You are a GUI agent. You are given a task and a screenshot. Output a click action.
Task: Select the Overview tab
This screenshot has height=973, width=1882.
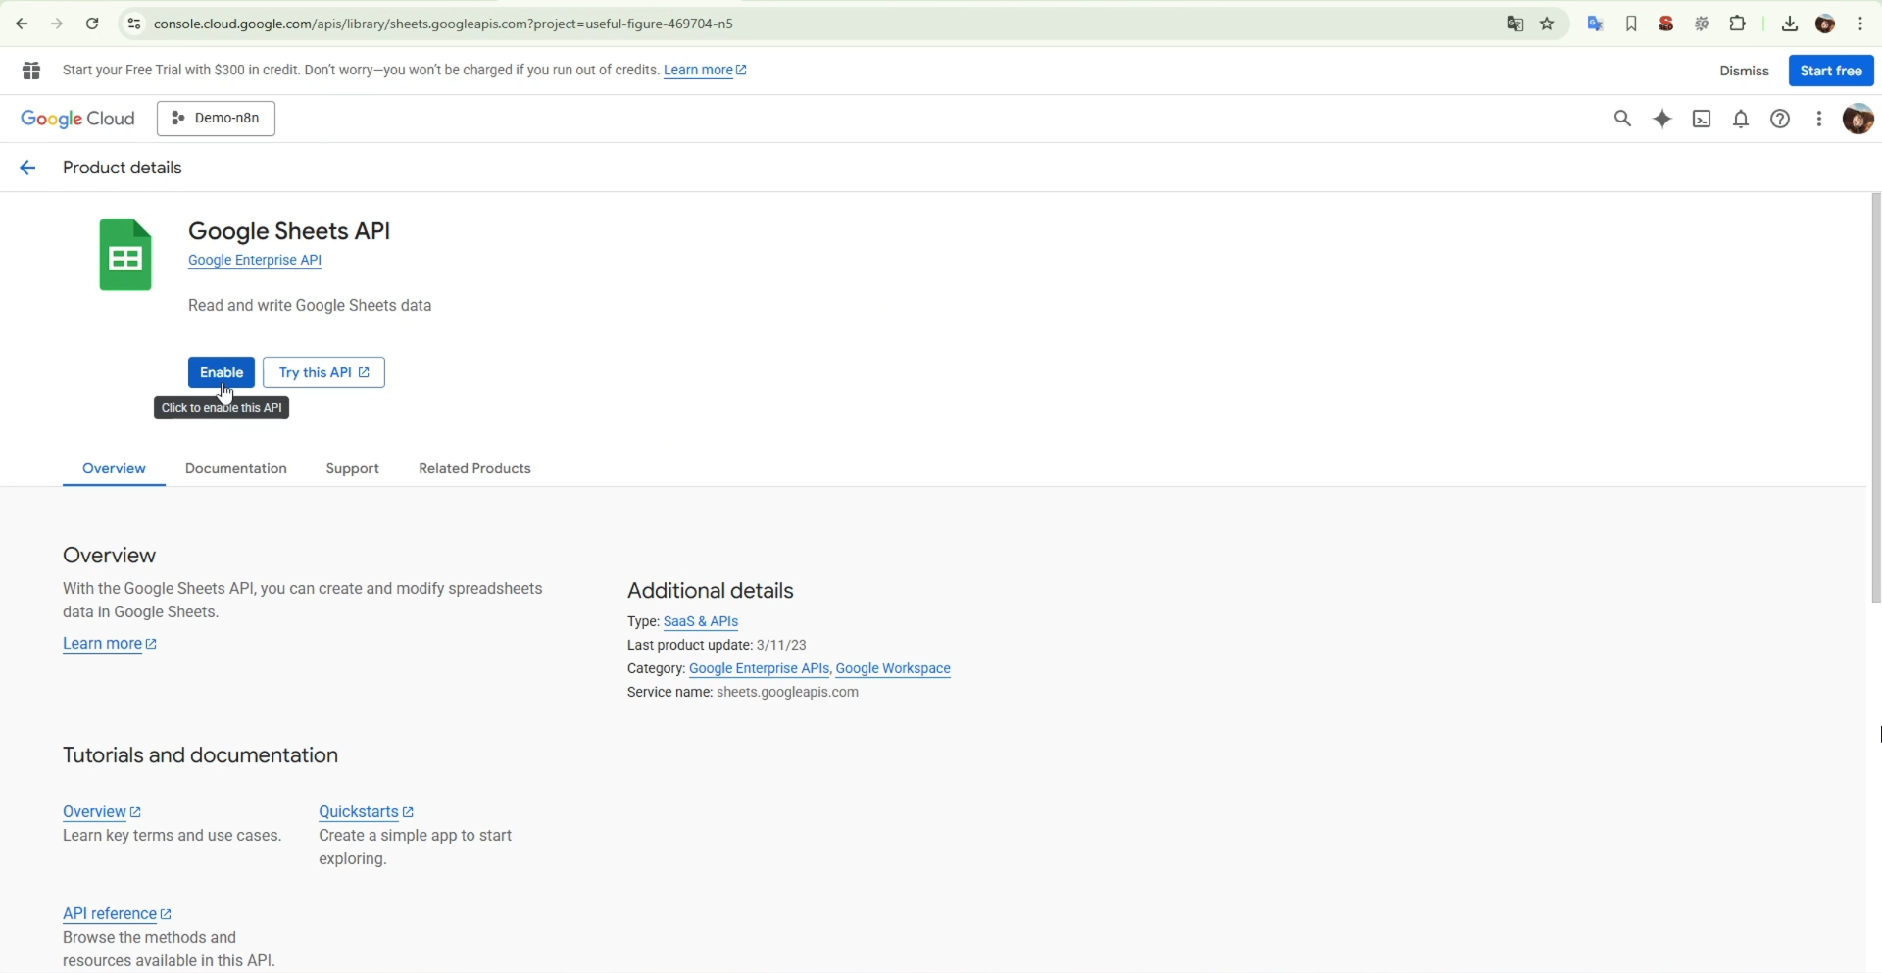click(x=114, y=468)
